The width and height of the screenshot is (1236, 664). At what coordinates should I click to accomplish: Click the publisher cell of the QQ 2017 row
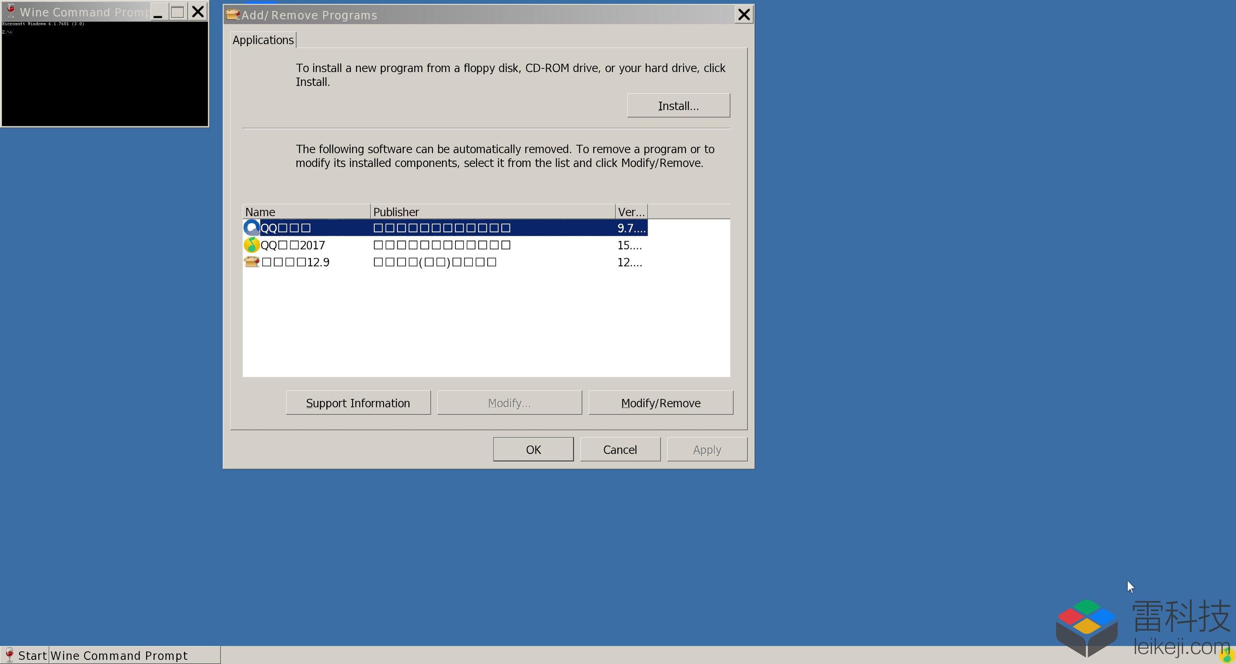point(493,245)
